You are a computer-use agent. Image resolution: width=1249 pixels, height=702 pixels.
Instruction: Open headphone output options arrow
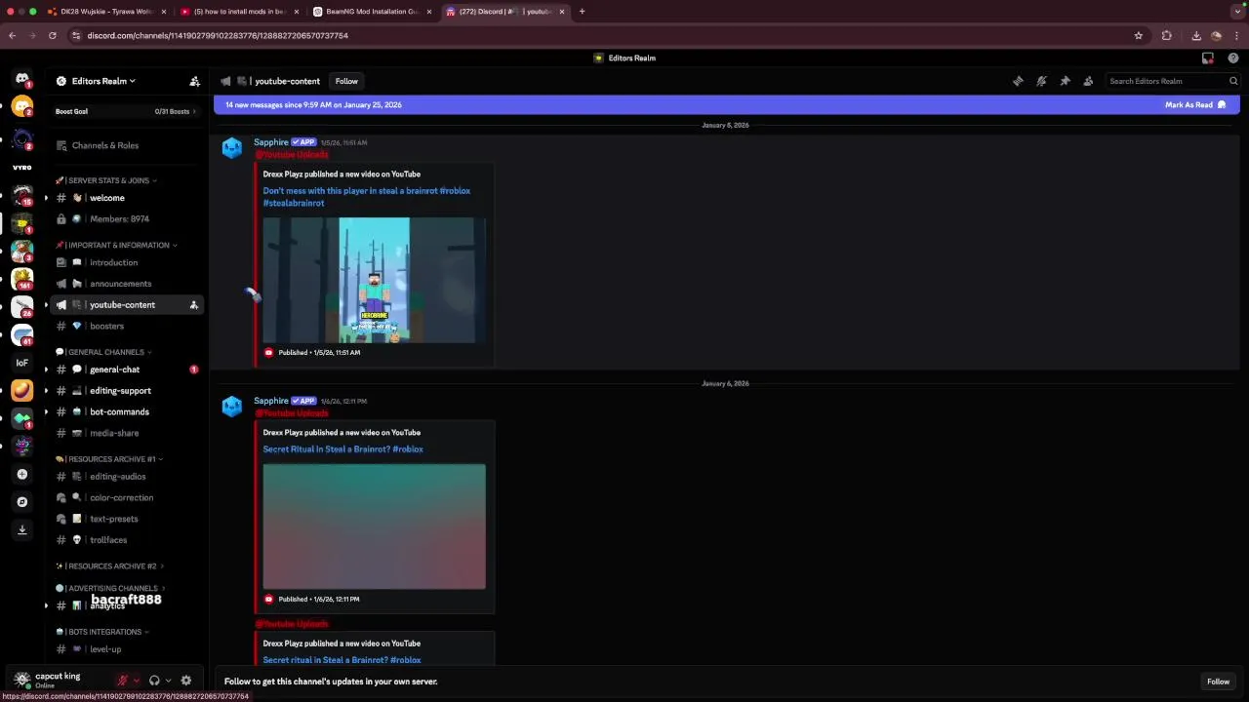point(168,681)
